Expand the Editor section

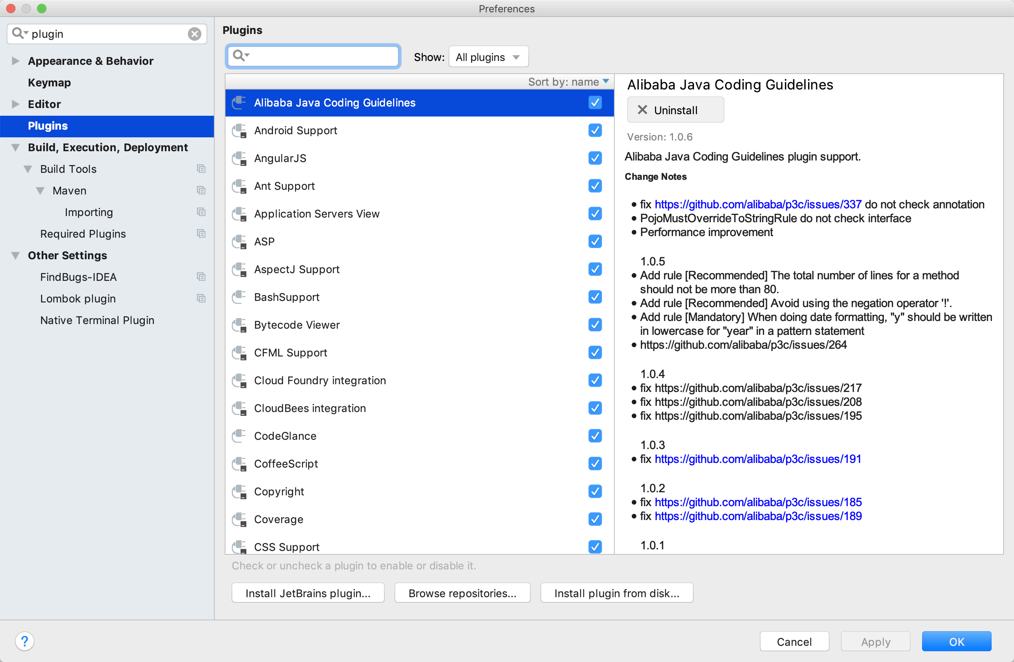[15, 104]
